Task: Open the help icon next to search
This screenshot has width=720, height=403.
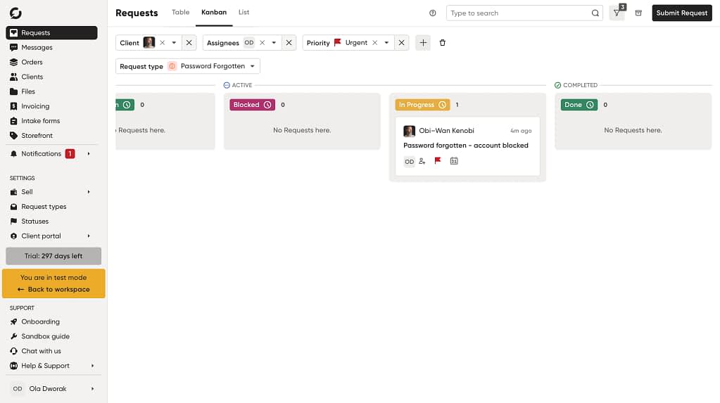Action: pyautogui.click(x=433, y=13)
